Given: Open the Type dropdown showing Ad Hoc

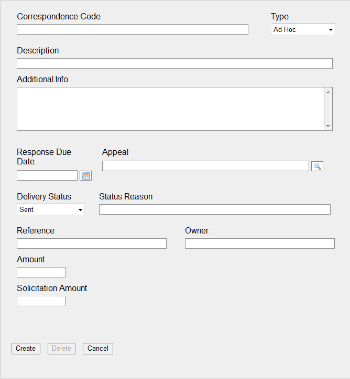Looking at the screenshot, I should point(303,29).
